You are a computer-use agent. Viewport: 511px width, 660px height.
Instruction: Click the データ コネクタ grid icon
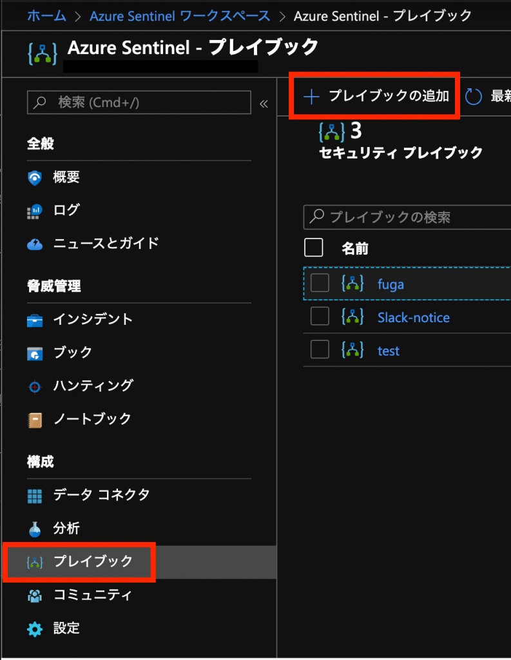(35, 496)
